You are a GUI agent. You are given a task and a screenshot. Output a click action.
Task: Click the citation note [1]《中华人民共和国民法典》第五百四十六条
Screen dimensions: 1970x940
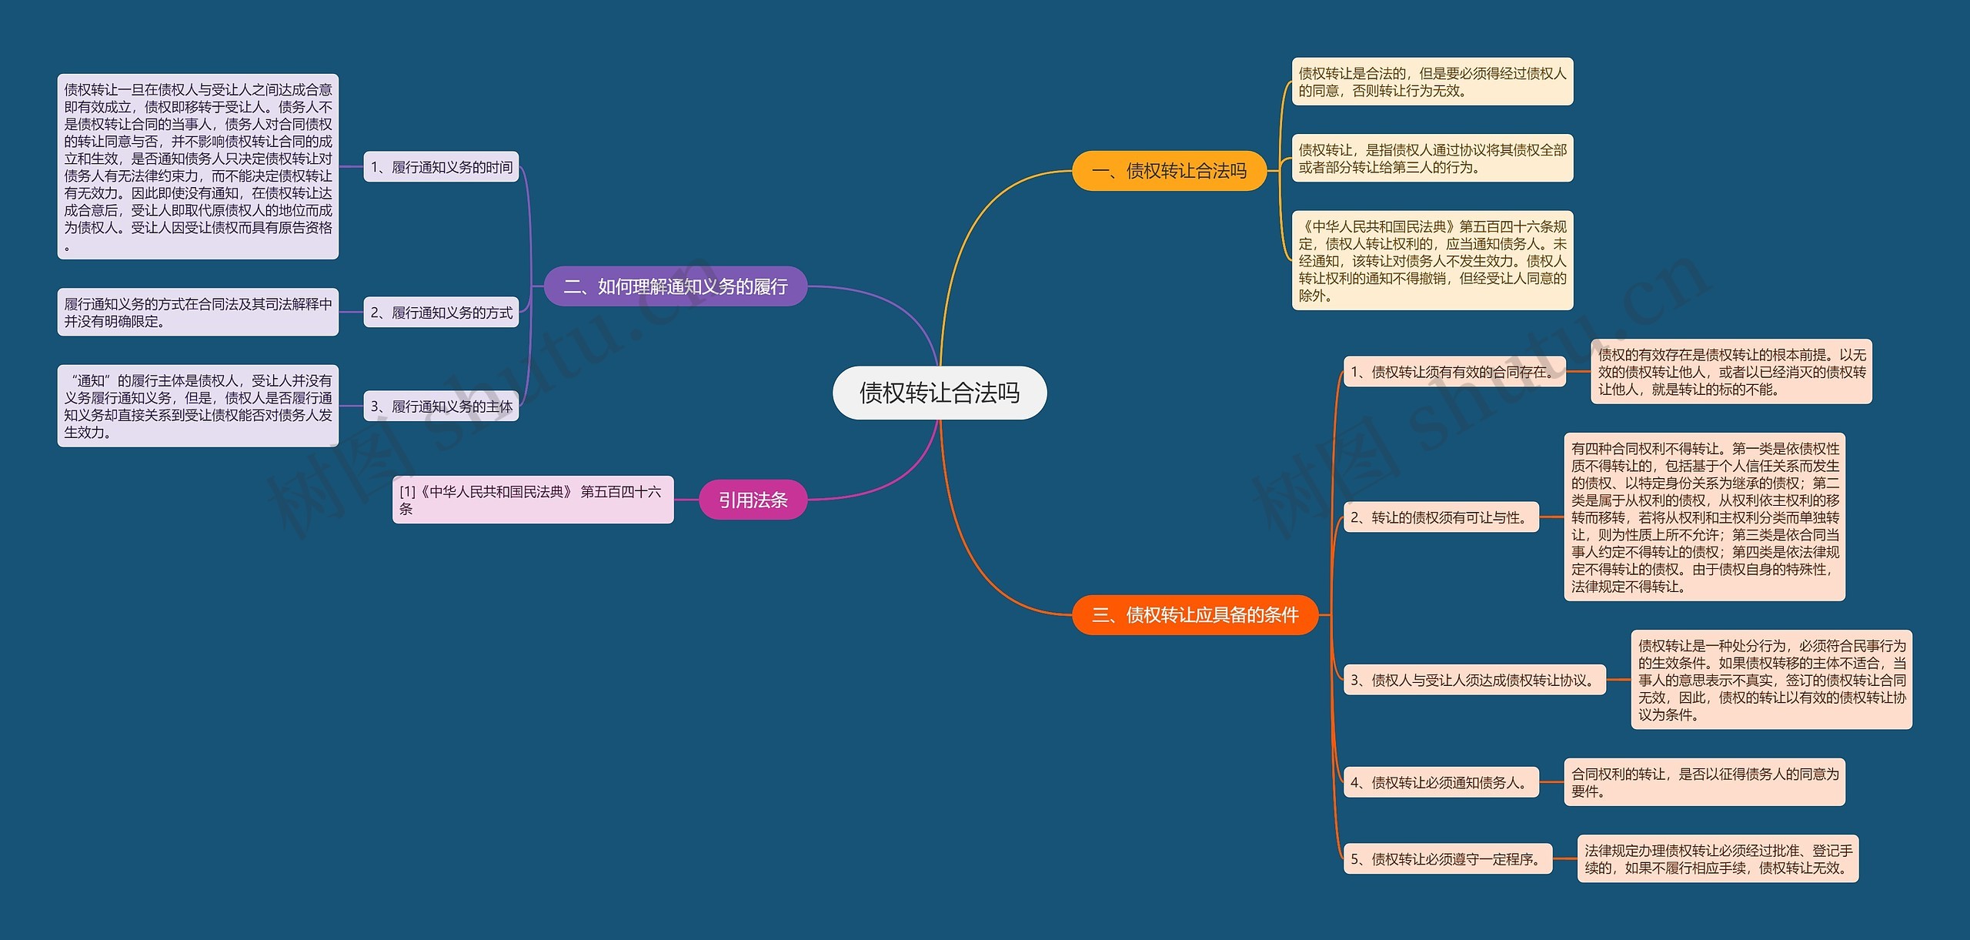pos(533,500)
